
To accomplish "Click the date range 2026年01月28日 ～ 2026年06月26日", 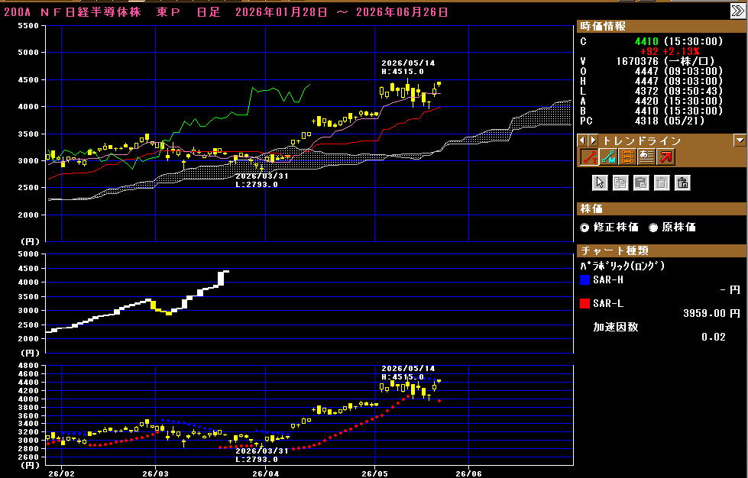I will [x=342, y=12].
